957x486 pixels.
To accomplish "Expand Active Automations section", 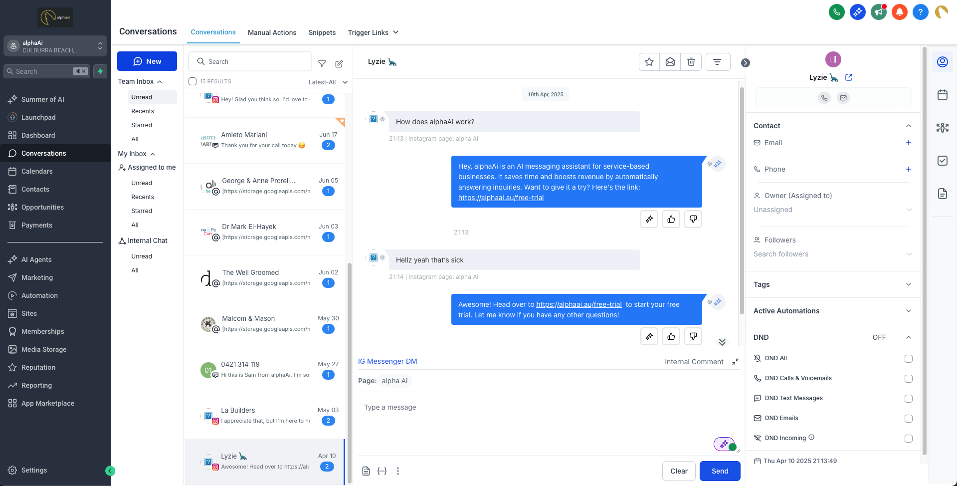I will click(x=908, y=311).
